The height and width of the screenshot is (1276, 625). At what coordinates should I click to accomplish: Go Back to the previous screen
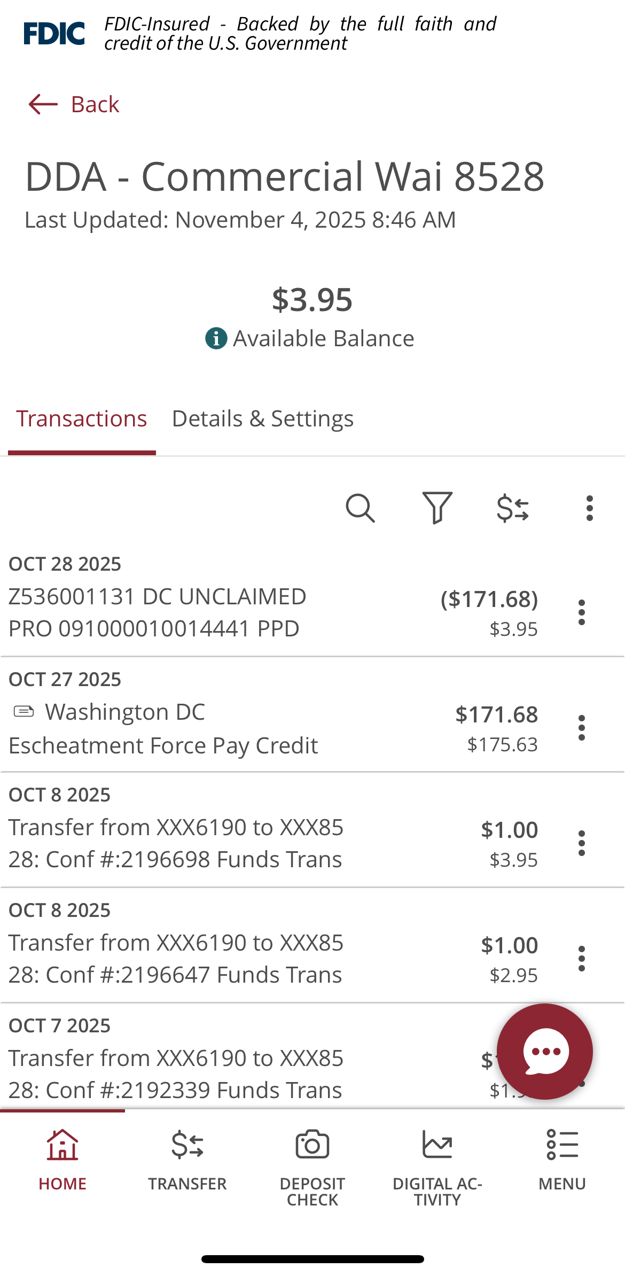click(x=74, y=104)
